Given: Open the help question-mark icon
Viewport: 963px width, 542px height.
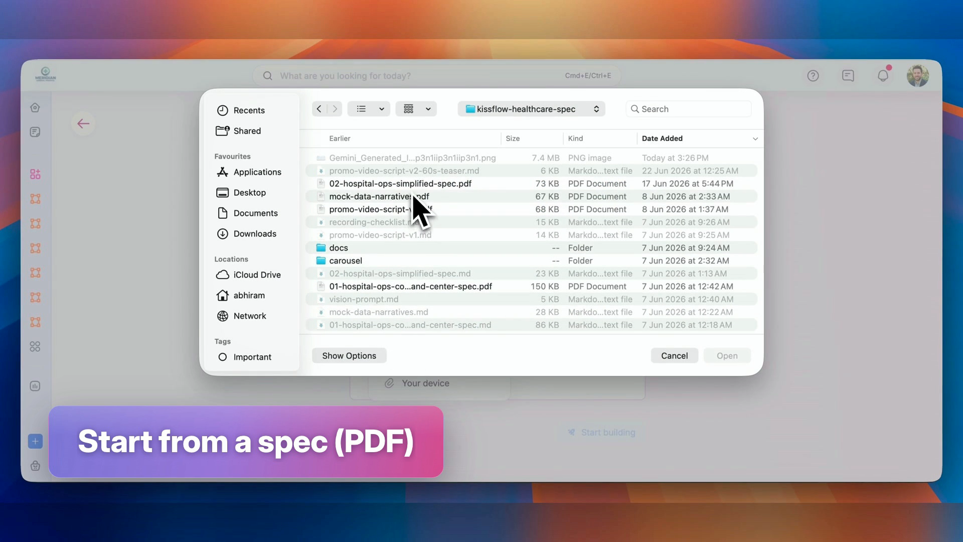Looking at the screenshot, I should tap(813, 76).
